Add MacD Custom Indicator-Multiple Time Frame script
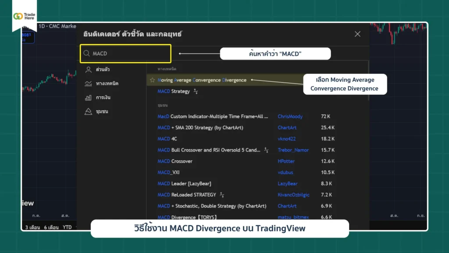Screen dimensions: 449x253 point(213,116)
